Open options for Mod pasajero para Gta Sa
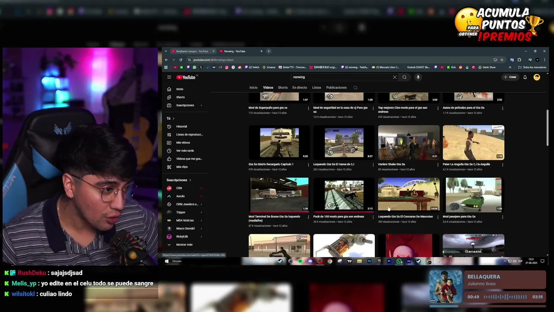The height and width of the screenshot is (312, 554). point(502,217)
